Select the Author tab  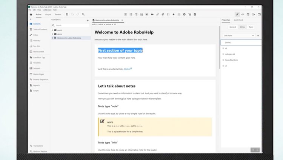[38, 14]
